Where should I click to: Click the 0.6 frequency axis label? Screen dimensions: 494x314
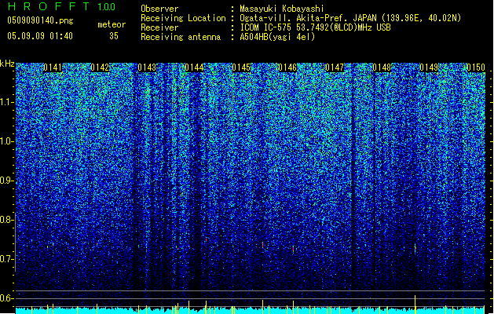point(7,298)
